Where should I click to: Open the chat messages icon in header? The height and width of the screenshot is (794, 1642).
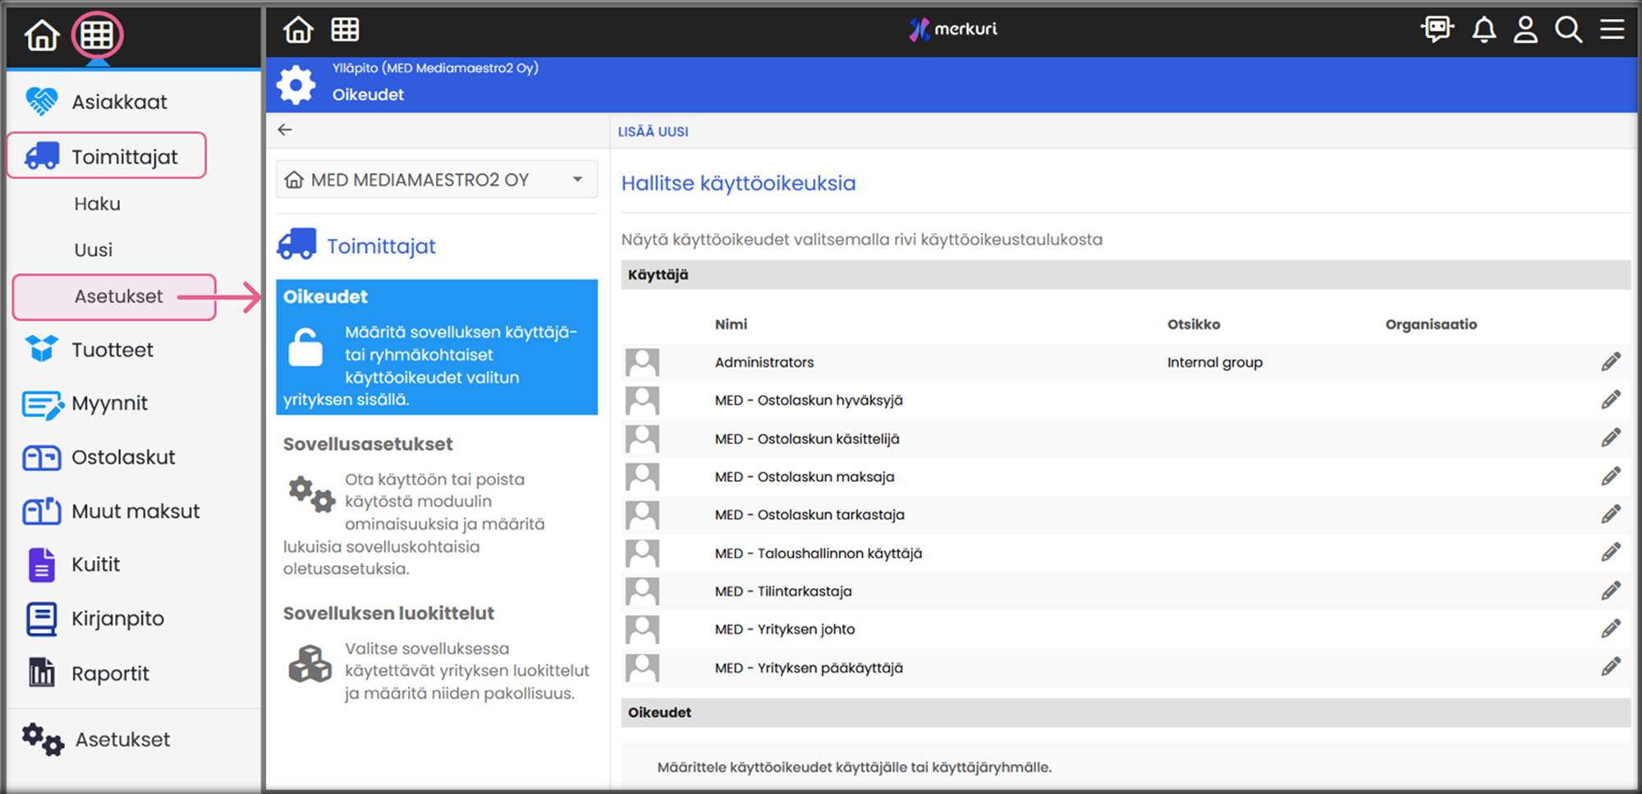click(x=1437, y=30)
